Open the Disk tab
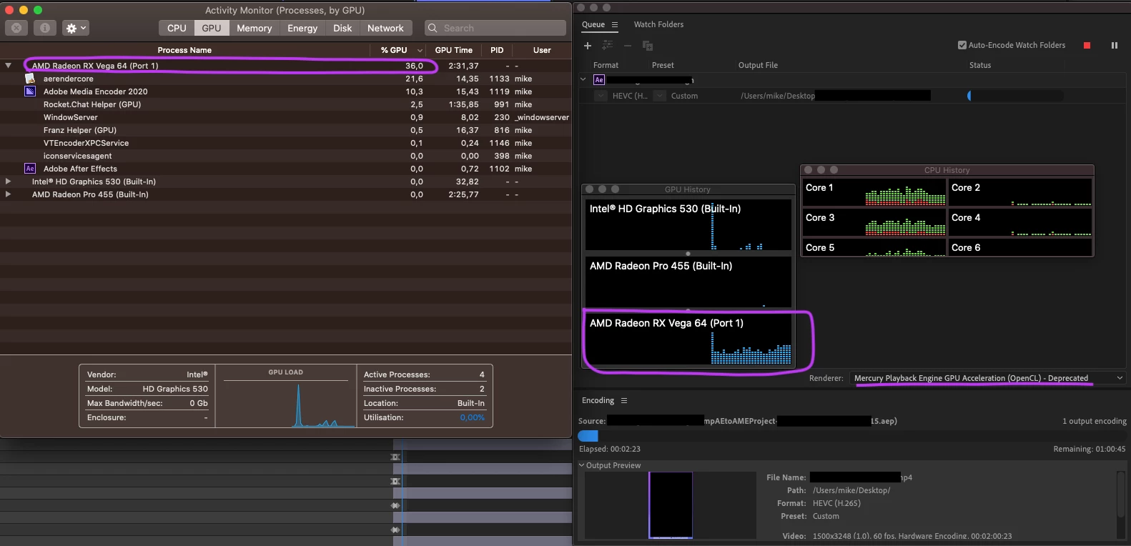Screen dimensions: 1131x546 342,28
